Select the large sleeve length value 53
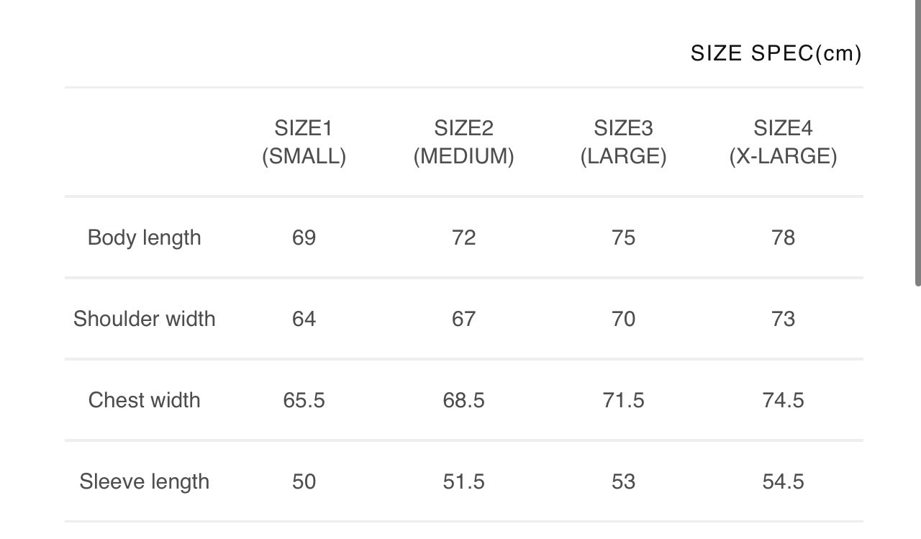 (623, 481)
